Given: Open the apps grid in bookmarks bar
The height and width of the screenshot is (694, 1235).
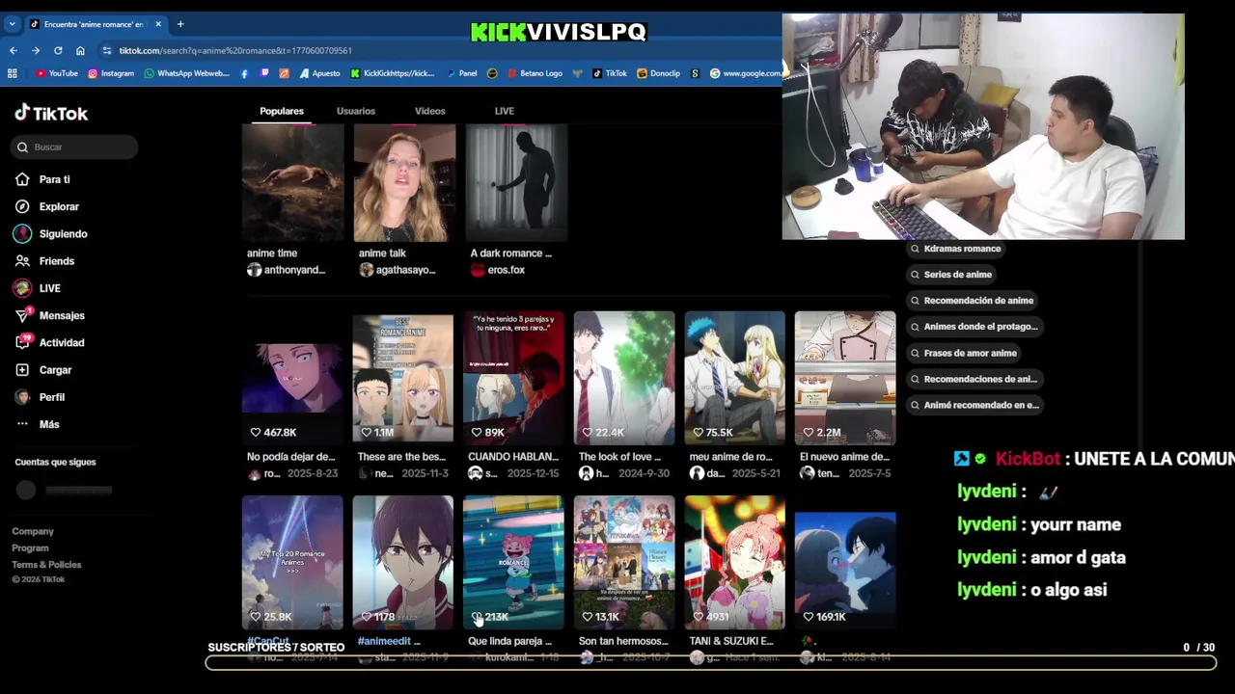Looking at the screenshot, I should 13,73.
